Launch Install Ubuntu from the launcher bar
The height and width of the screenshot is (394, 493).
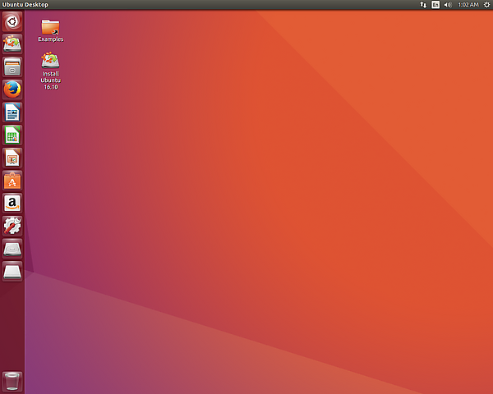pyautogui.click(x=12, y=44)
